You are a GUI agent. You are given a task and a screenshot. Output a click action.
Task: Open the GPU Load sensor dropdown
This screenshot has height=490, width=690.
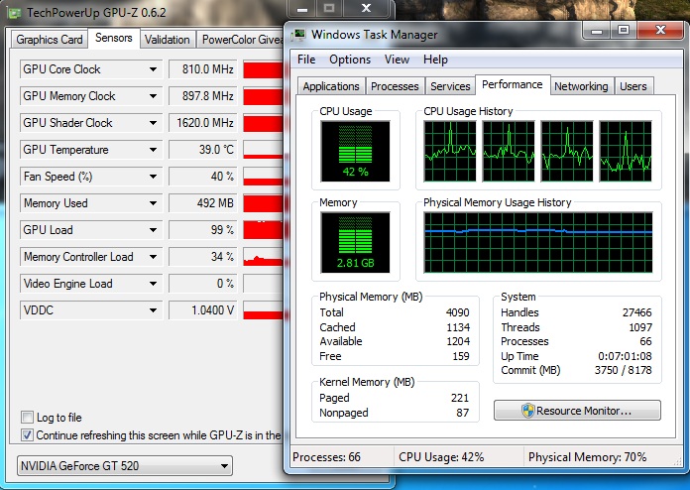tap(153, 230)
